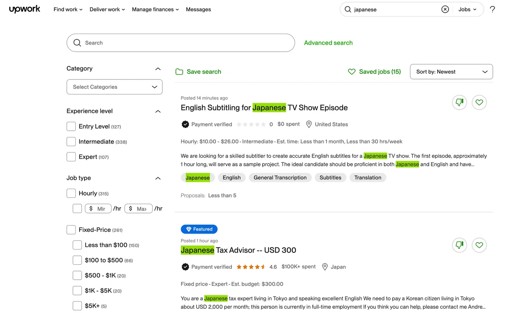505x313 pixels.
Task: Save the Japanese Tax Advisor job with heart
Action: pos(479,245)
